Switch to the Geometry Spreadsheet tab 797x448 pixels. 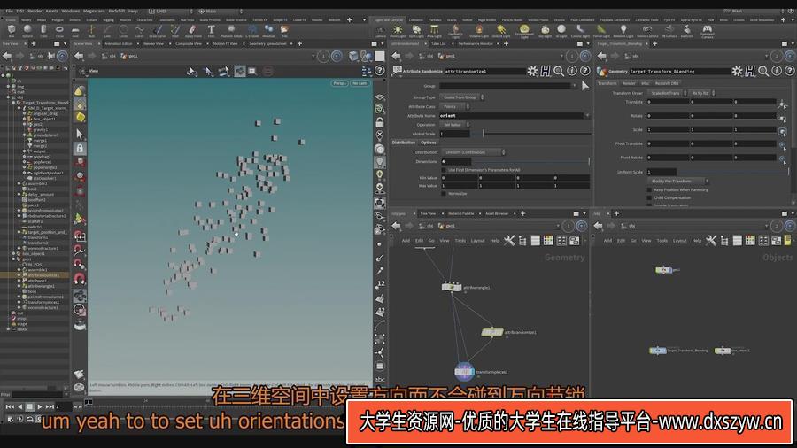(x=267, y=44)
